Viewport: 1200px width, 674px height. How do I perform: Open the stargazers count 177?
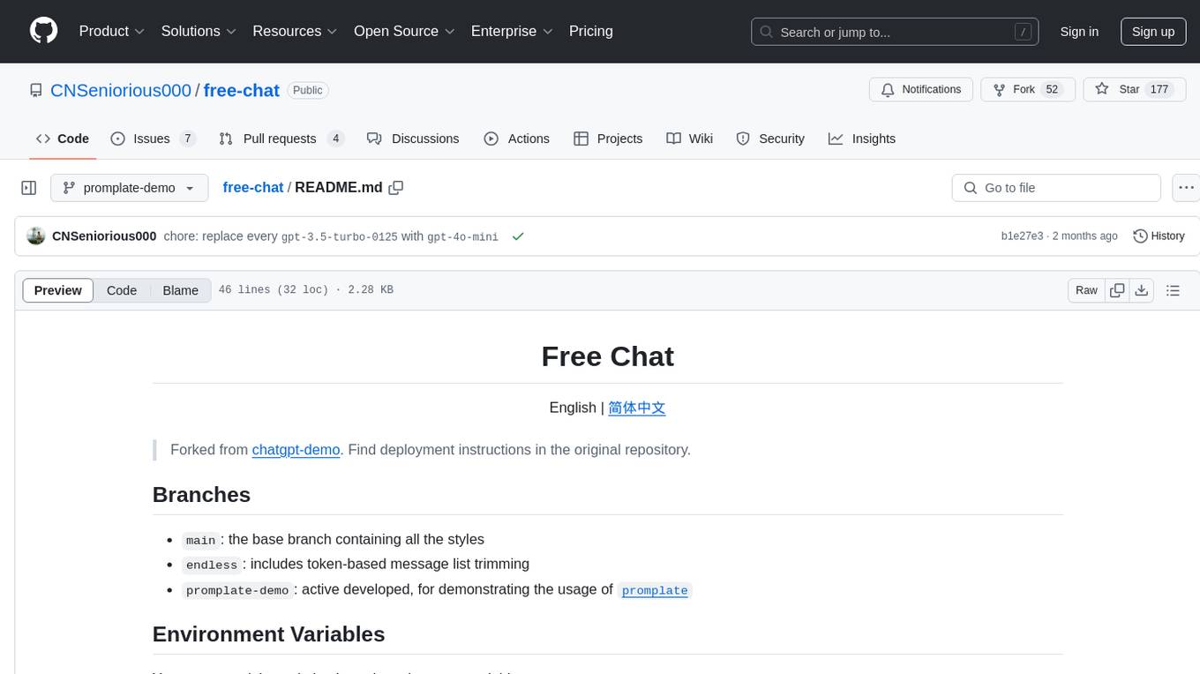1159,90
